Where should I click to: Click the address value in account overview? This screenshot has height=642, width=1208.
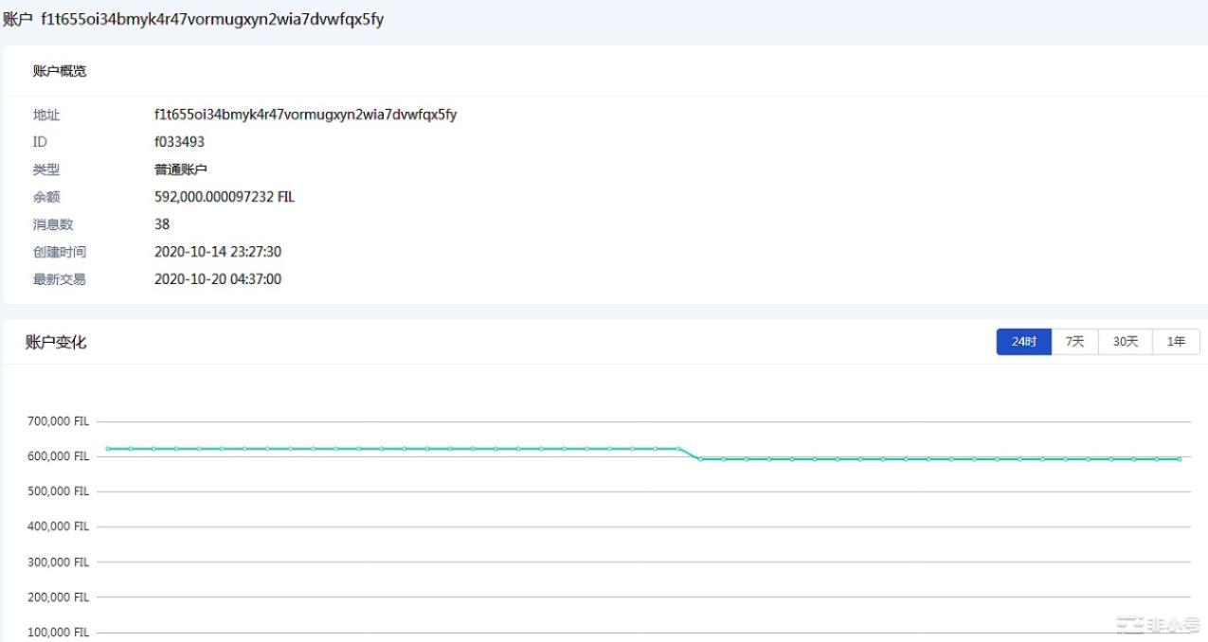point(305,115)
